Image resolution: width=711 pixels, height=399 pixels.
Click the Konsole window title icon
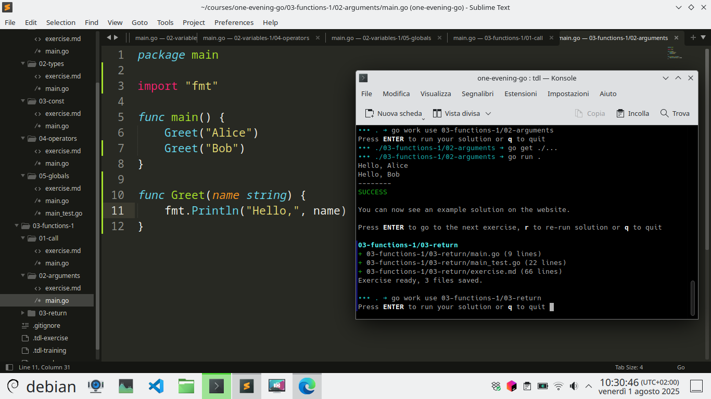click(363, 78)
